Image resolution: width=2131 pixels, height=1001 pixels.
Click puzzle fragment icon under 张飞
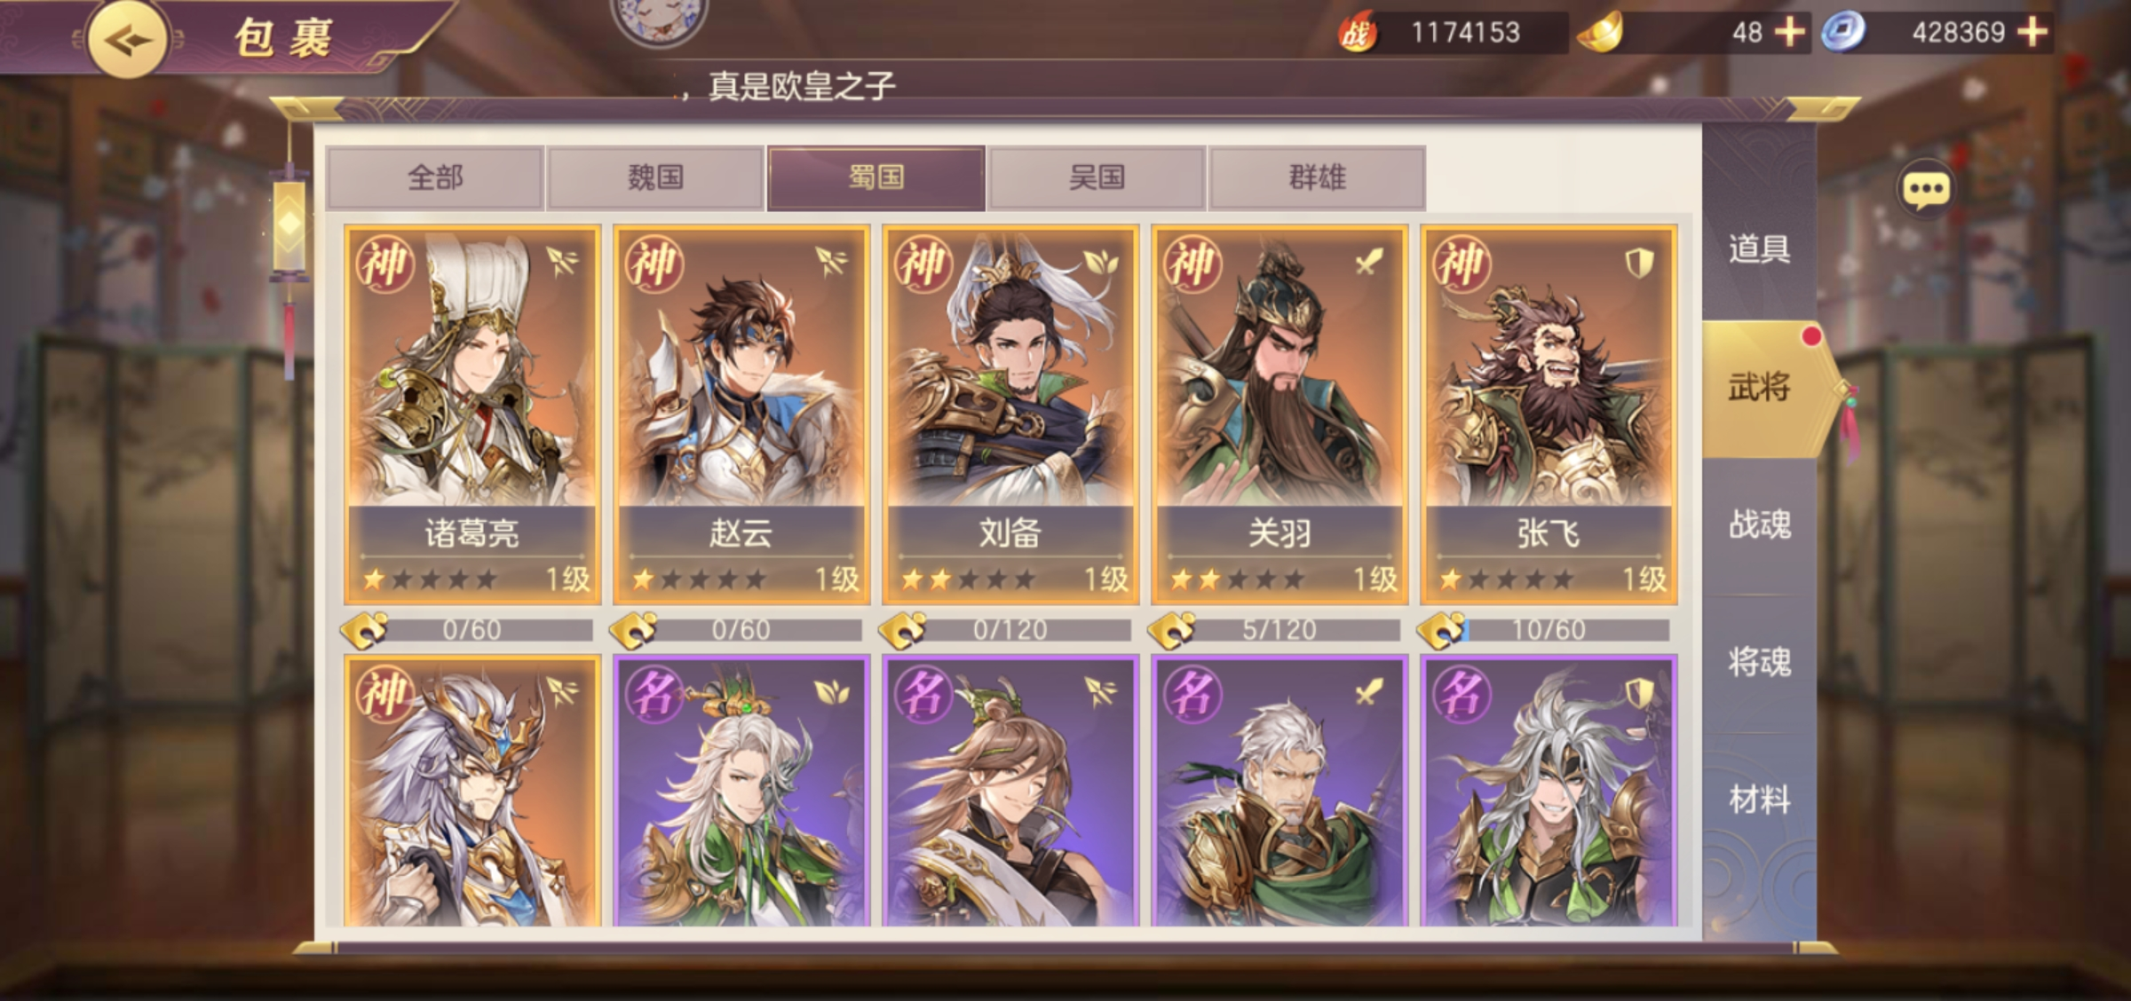pyautogui.click(x=1440, y=630)
